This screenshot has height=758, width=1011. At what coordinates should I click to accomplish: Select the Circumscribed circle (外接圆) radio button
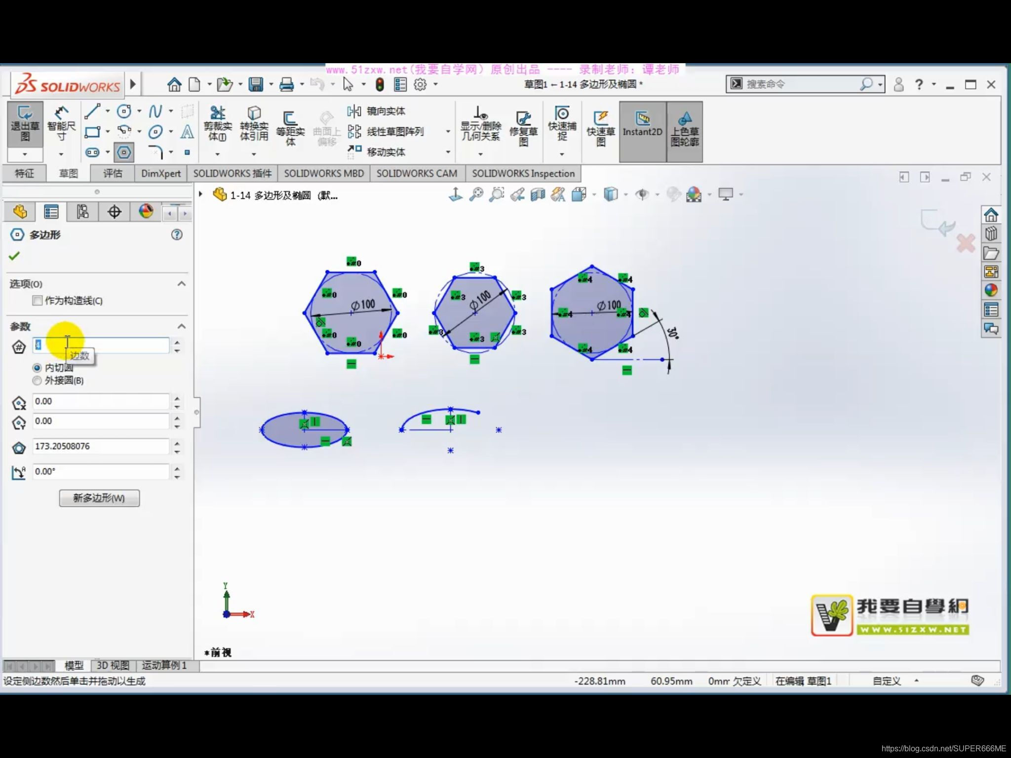(x=37, y=380)
